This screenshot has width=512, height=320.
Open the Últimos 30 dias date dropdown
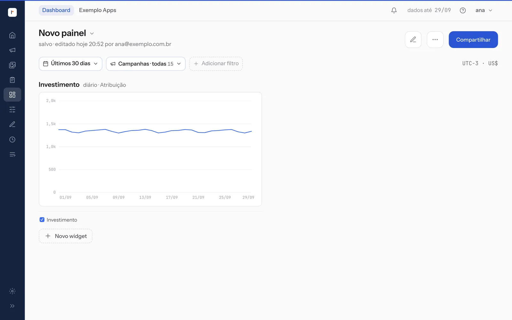[x=70, y=64]
